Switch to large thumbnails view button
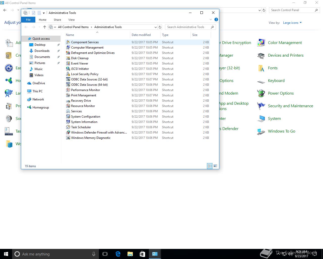This screenshot has width=323, height=259. pos(215,166)
